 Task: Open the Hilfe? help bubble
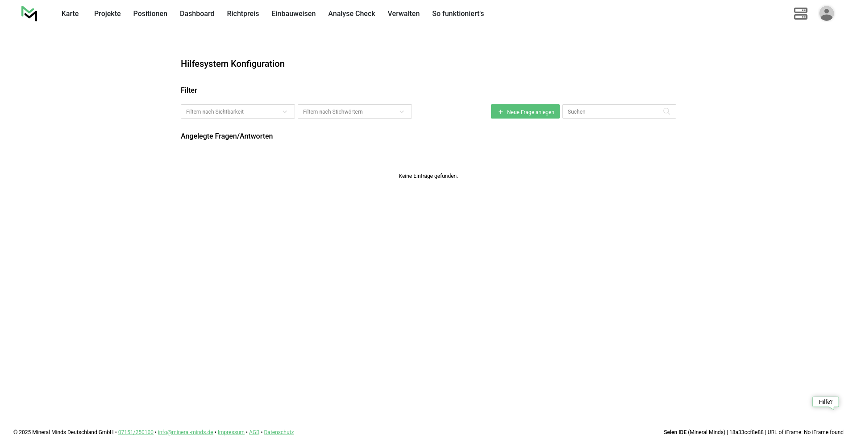pyautogui.click(x=825, y=402)
